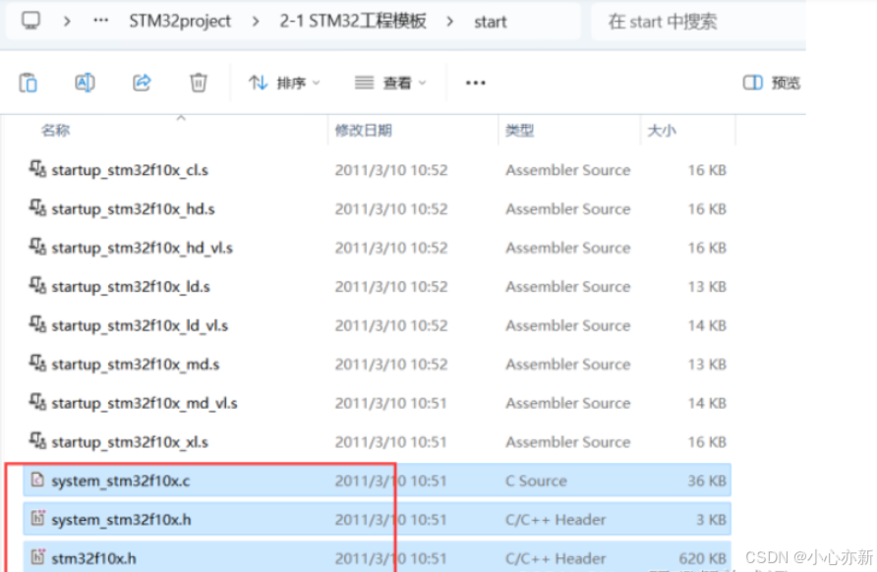877x572 pixels.
Task: Open the 排序 sort dropdown
Action: pyautogui.click(x=284, y=83)
